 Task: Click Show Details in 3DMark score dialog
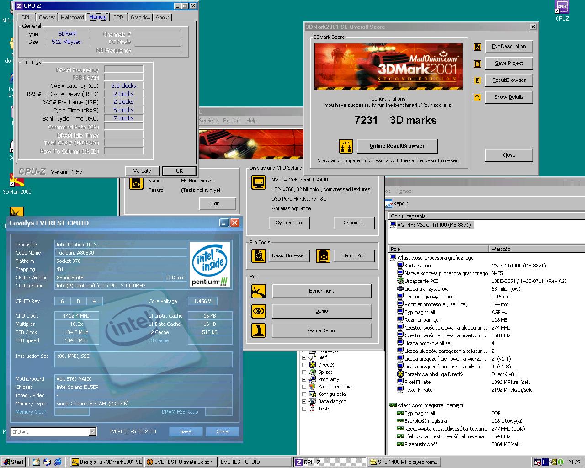tap(509, 97)
